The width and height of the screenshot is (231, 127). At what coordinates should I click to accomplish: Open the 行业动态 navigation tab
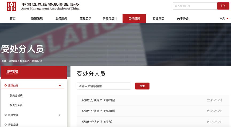[158, 18]
